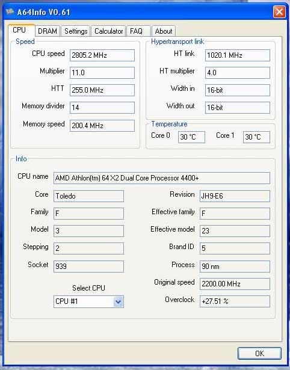This screenshot has height=370, width=290.
Task: Click the HTT 255.0 MHz field
Action: pyautogui.click(x=102, y=90)
